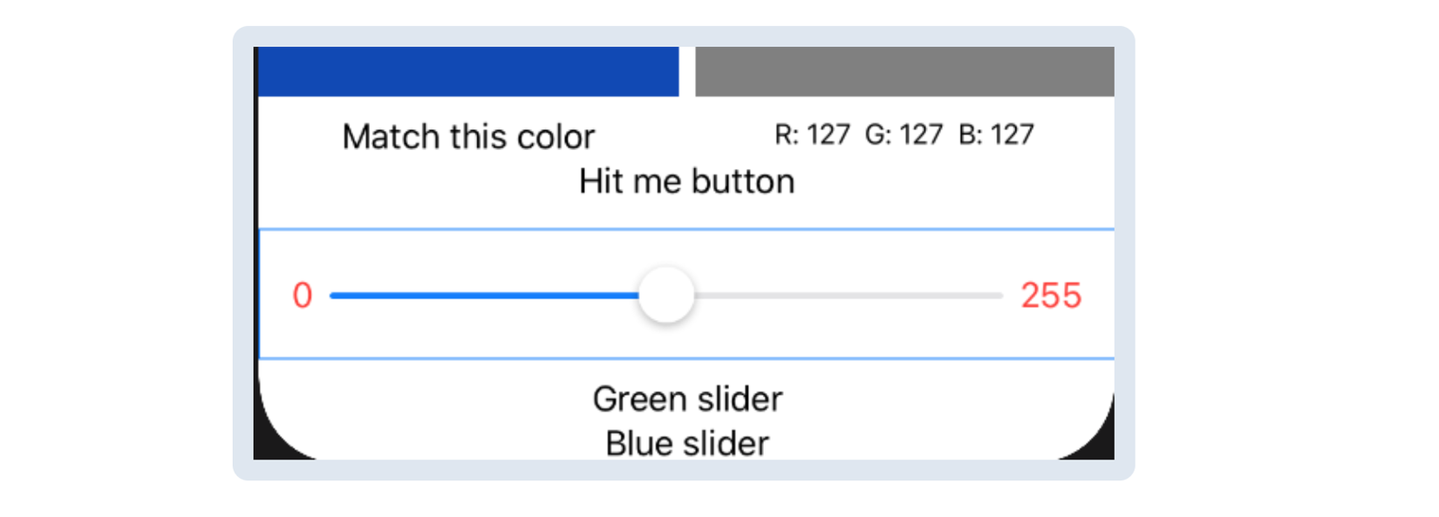
Task: Select the "R: 127" red value text
Action: pyautogui.click(x=812, y=134)
